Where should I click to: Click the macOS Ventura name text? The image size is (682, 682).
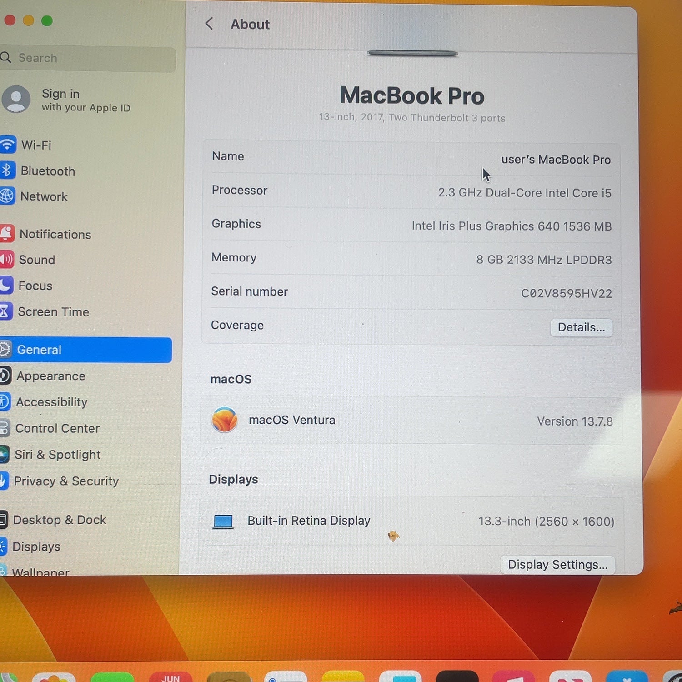(x=292, y=420)
